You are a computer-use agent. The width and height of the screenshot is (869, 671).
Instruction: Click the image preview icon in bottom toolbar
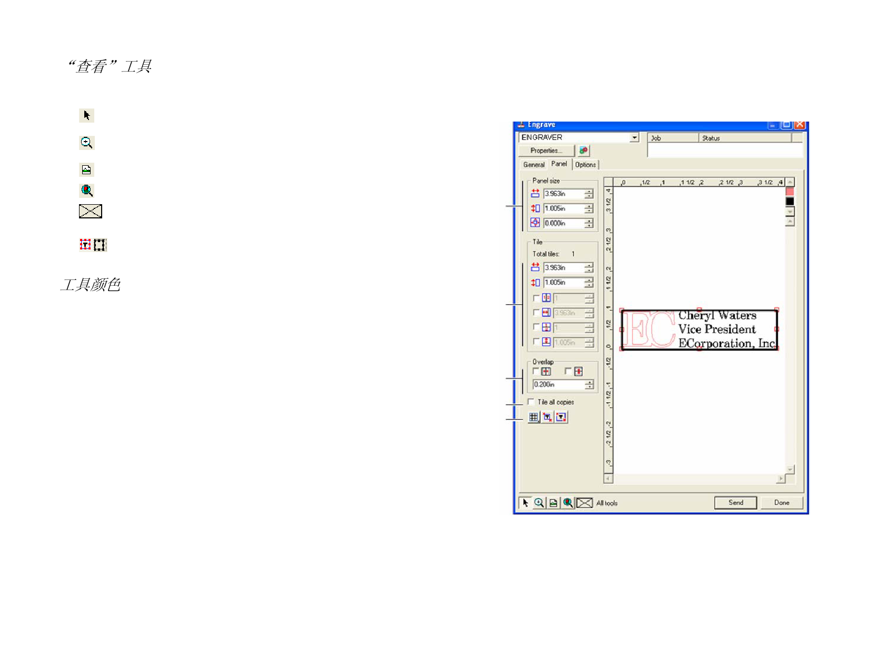(x=553, y=503)
